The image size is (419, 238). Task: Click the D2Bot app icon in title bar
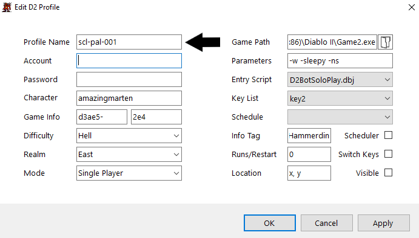pos(7,7)
